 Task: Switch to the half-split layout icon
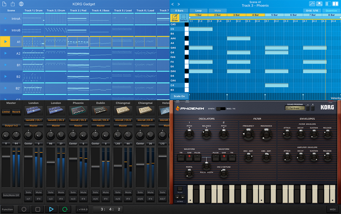(328, 4)
